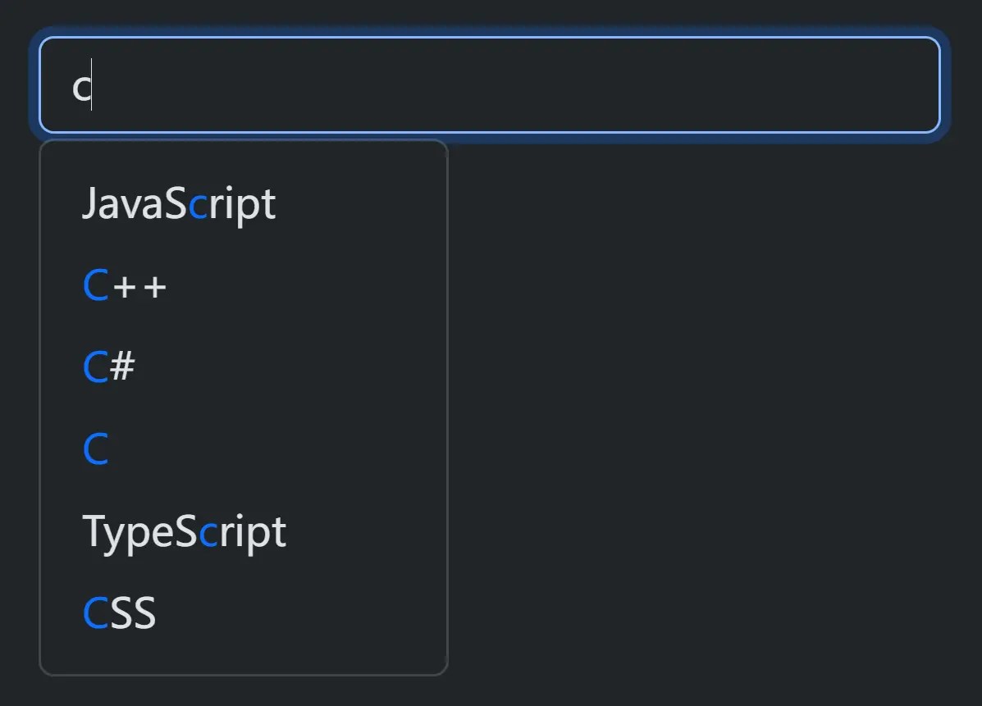The height and width of the screenshot is (706, 982).
Task: Place cursor after typed 'c' in field
Action: [x=93, y=85]
